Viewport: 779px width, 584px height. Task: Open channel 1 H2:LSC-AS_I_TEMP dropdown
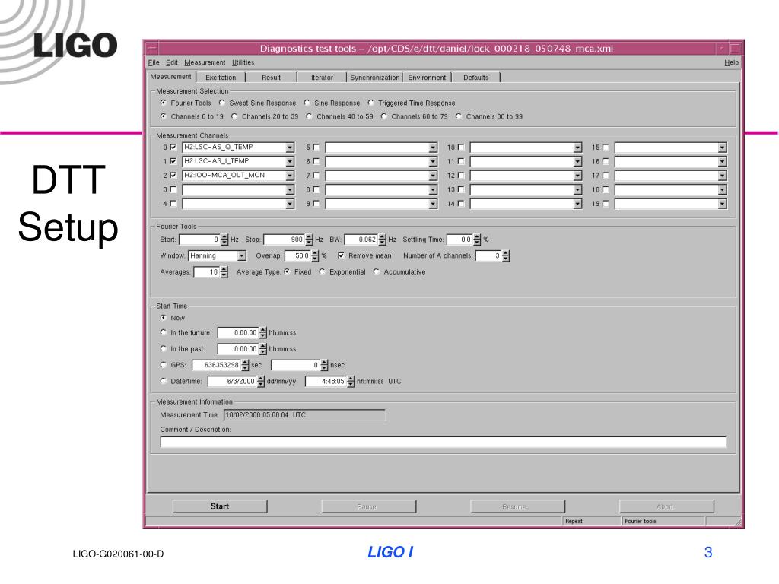click(290, 161)
